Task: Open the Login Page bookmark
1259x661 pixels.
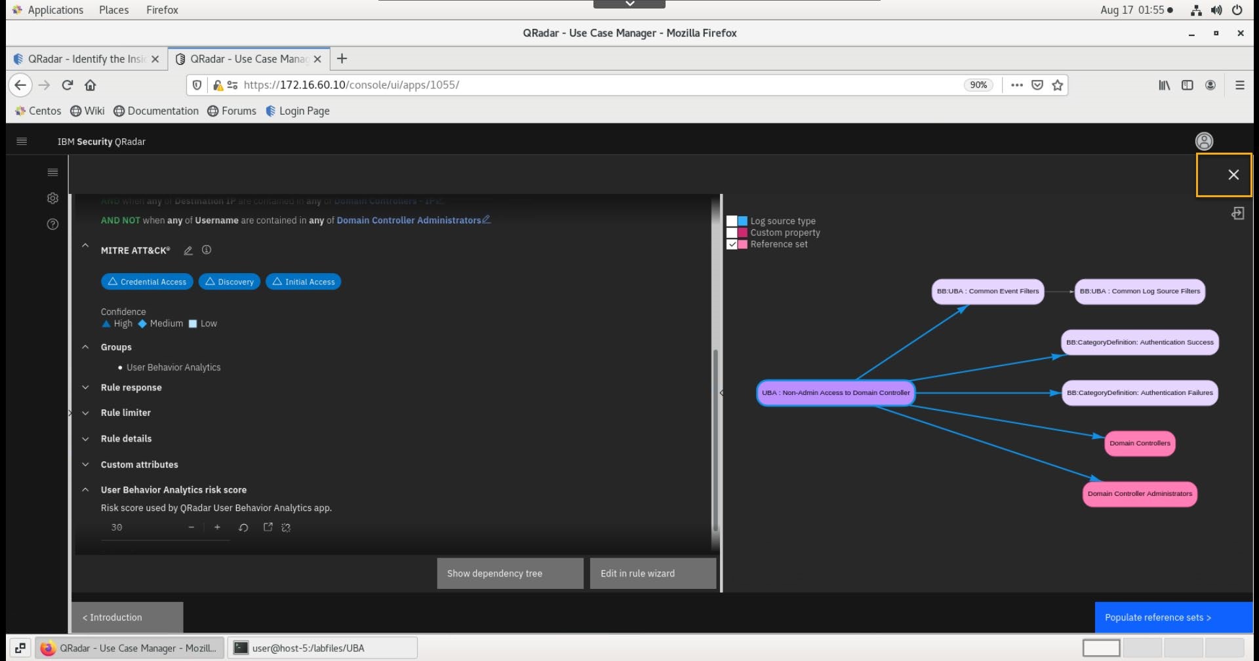Action: pos(298,111)
